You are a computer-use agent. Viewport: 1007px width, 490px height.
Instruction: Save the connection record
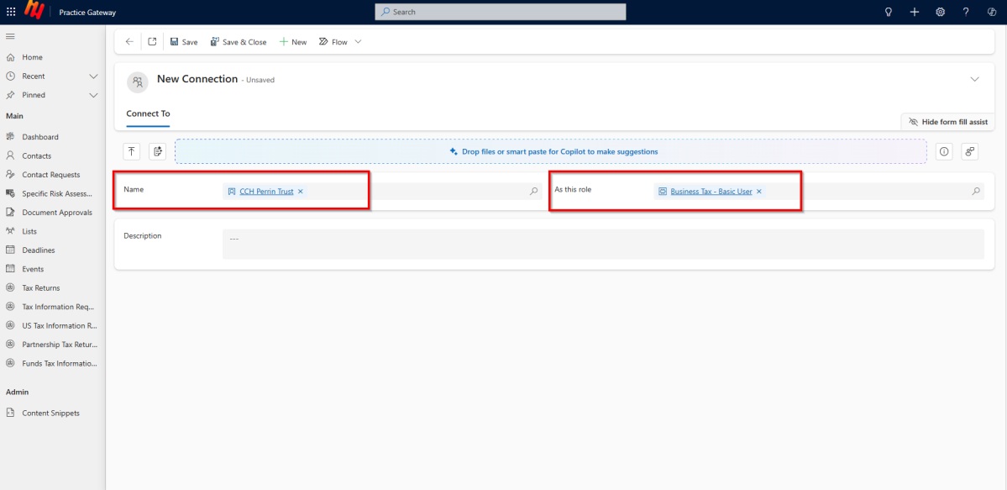184,42
